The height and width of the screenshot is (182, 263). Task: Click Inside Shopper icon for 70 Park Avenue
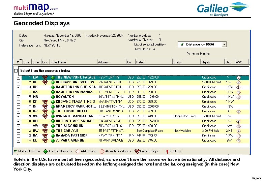(x=45, y=141)
